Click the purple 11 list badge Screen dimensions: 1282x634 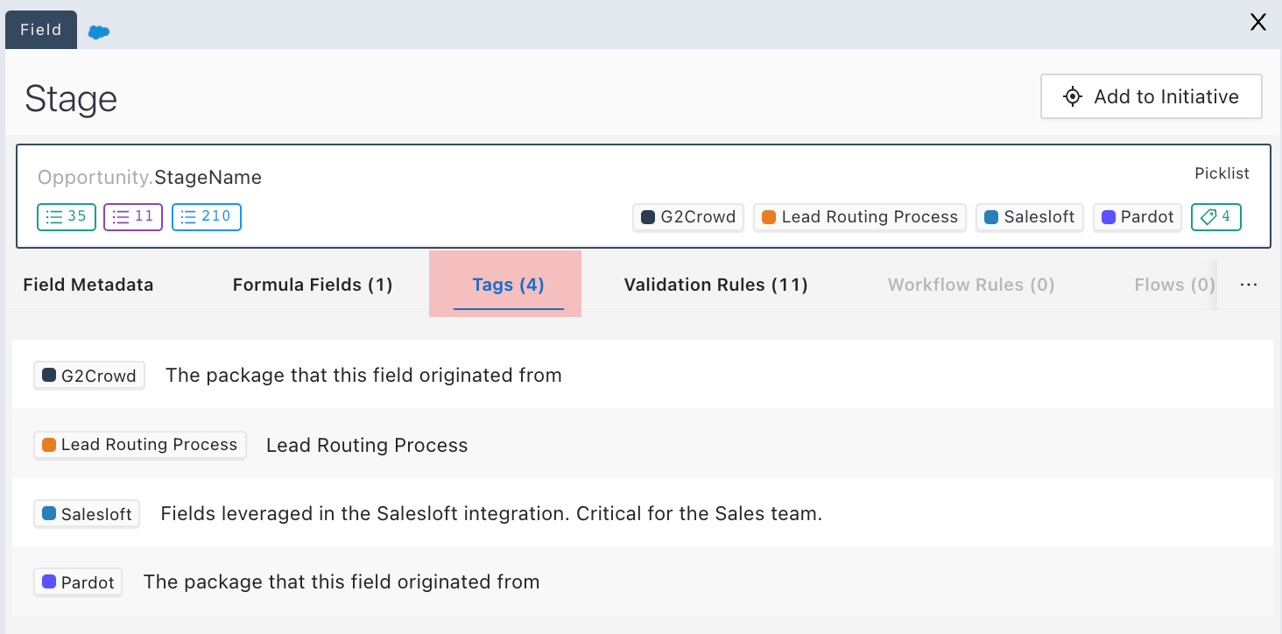(x=133, y=217)
